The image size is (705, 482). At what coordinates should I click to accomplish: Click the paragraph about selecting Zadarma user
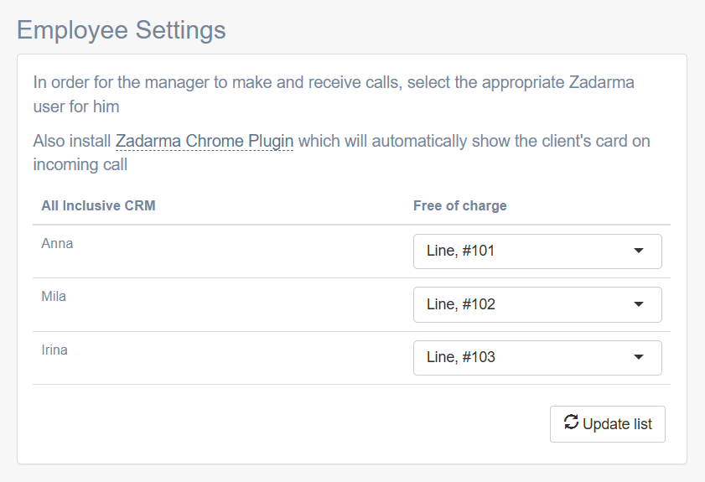(x=334, y=95)
